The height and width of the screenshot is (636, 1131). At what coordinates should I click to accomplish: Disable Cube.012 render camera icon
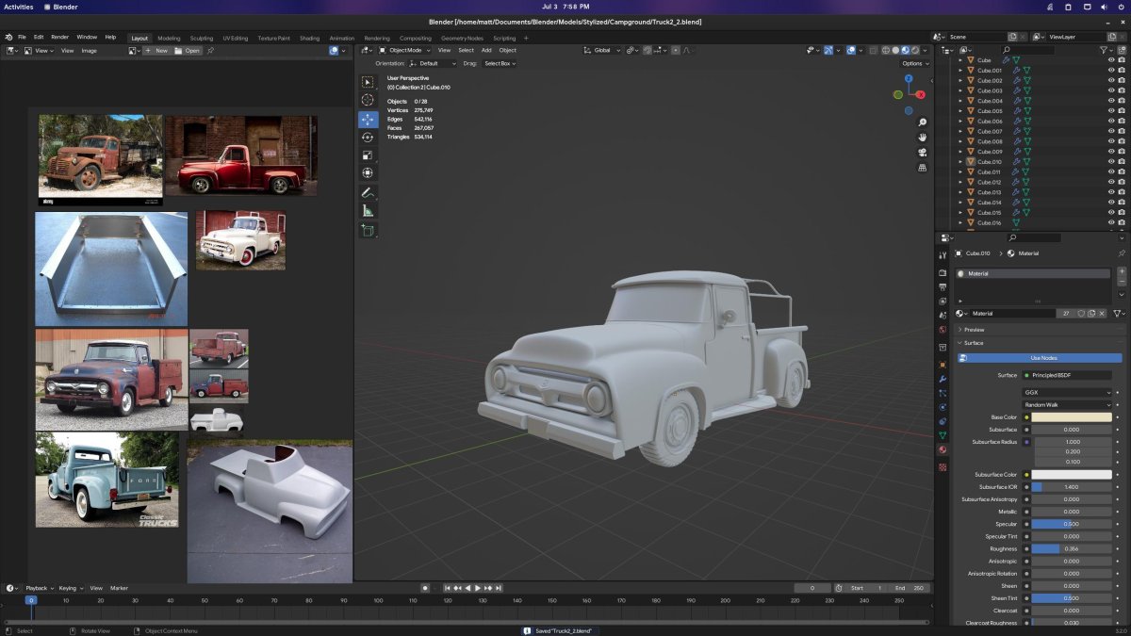click(x=1122, y=182)
